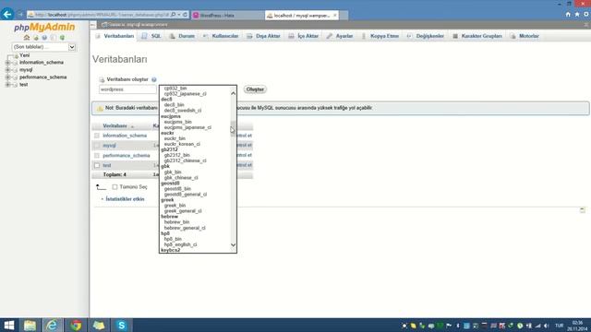This screenshot has height=332, width=591.
Task: Open test link in database table
Action: pyautogui.click(x=107, y=165)
